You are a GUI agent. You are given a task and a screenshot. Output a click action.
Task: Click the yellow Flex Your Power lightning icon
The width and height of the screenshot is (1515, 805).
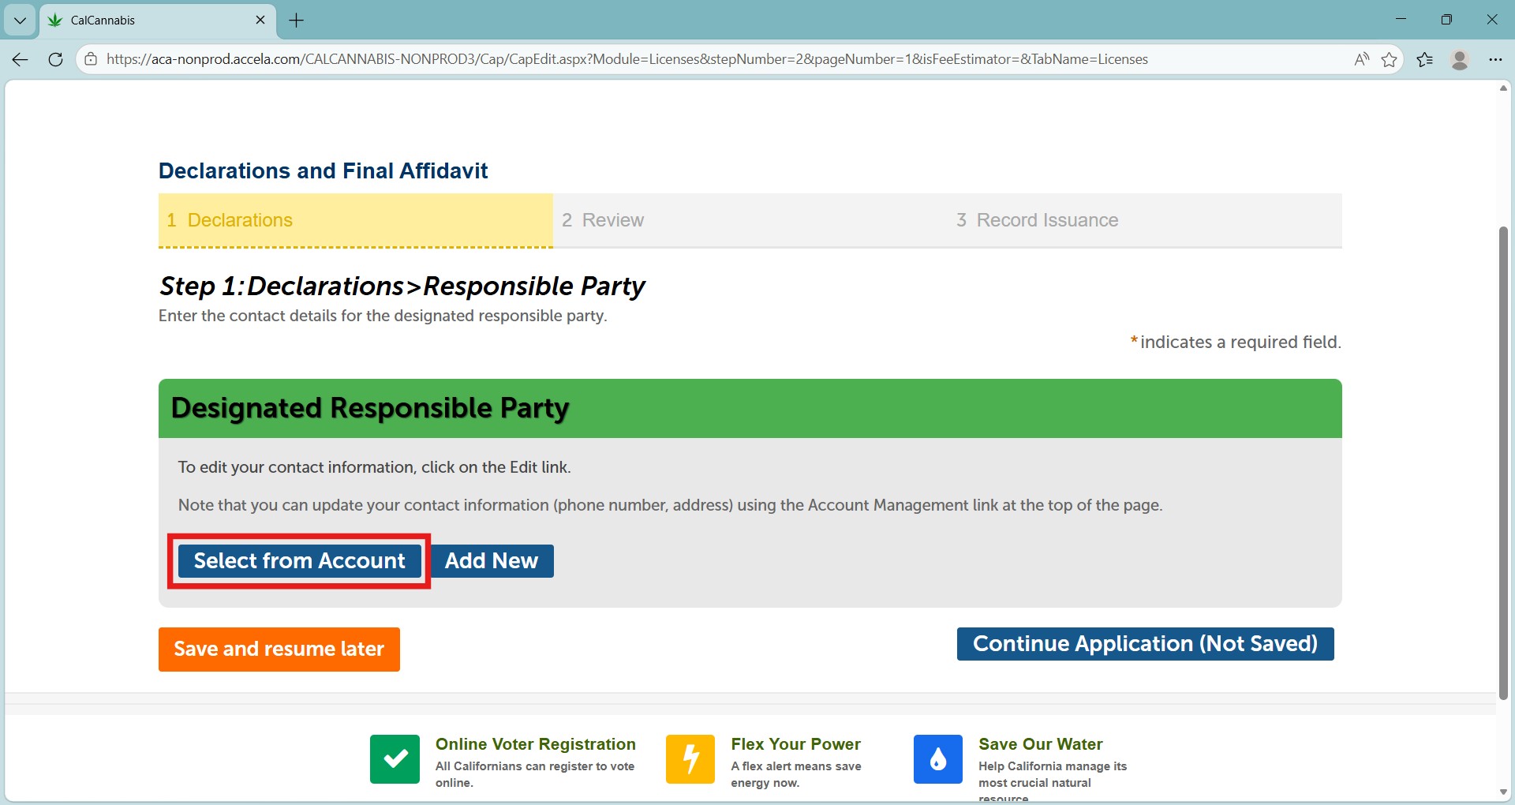point(690,759)
